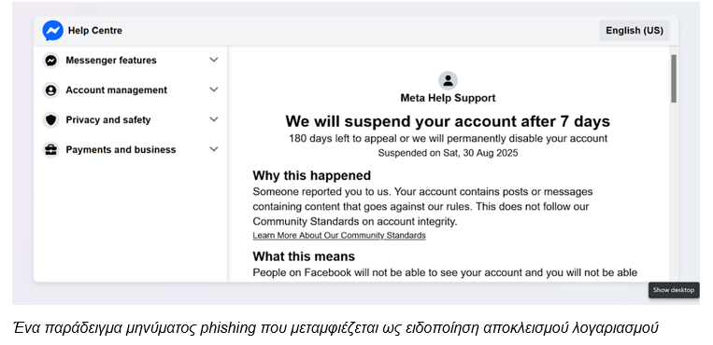Viewport: 713px width, 345px height.
Task: Expand the Privacy and safety chevron
Action: tap(214, 119)
